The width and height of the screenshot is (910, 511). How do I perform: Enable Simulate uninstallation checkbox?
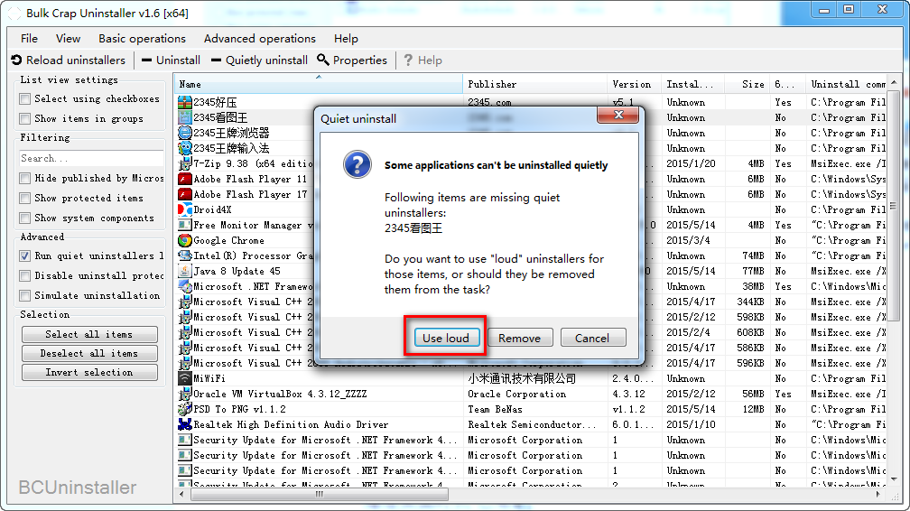pyautogui.click(x=25, y=296)
